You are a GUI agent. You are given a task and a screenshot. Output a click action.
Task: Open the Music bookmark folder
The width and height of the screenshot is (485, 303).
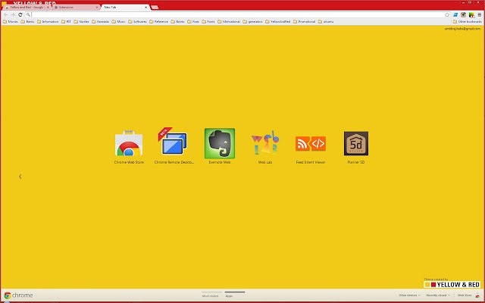coord(118,22)
